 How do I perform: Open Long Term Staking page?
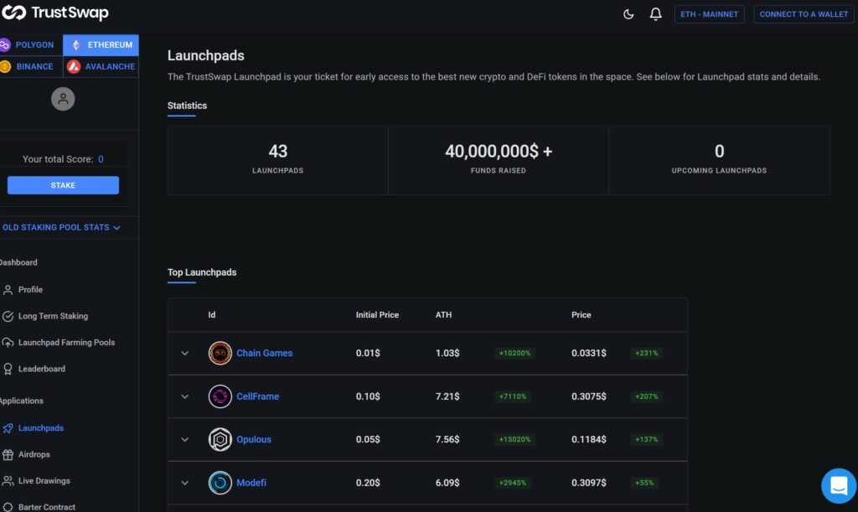53,316
